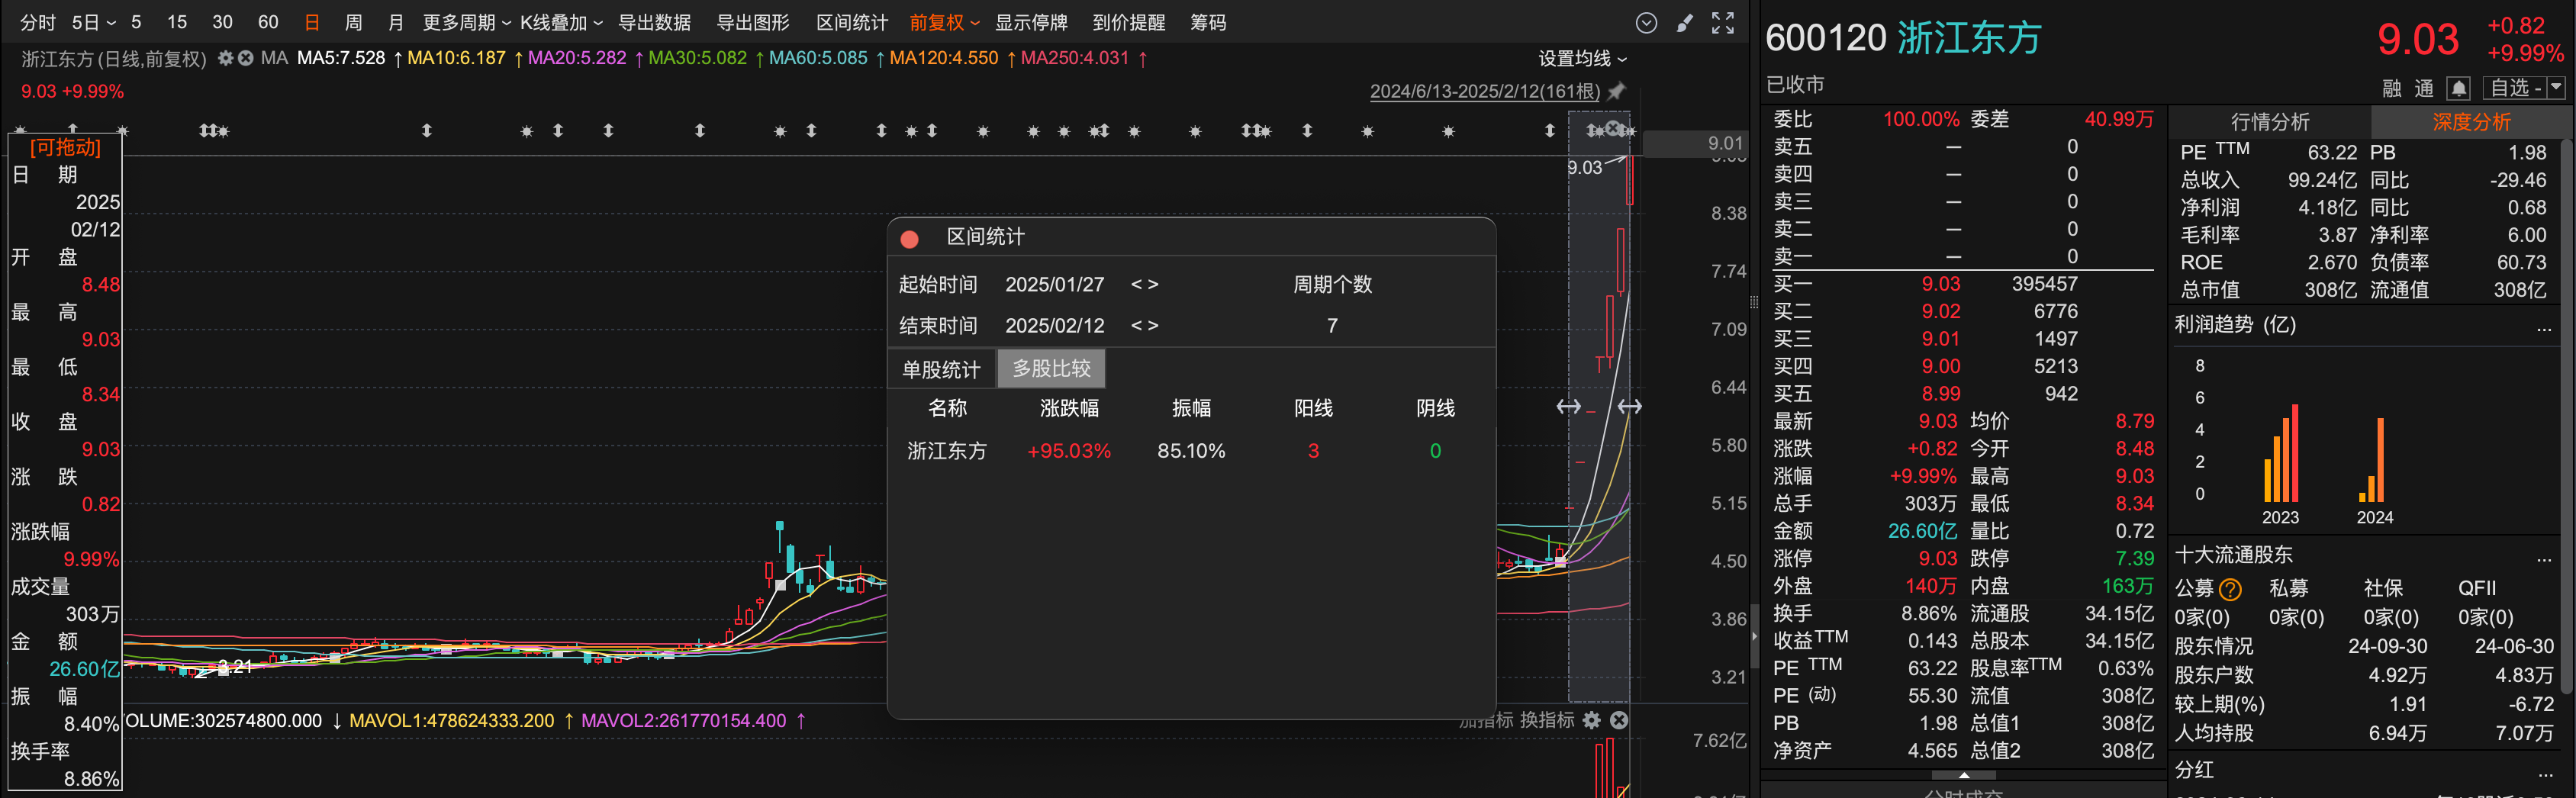Switch to 分时 intraday view
This screenshot has height=798, width=2576.
[x=37, y=22]
